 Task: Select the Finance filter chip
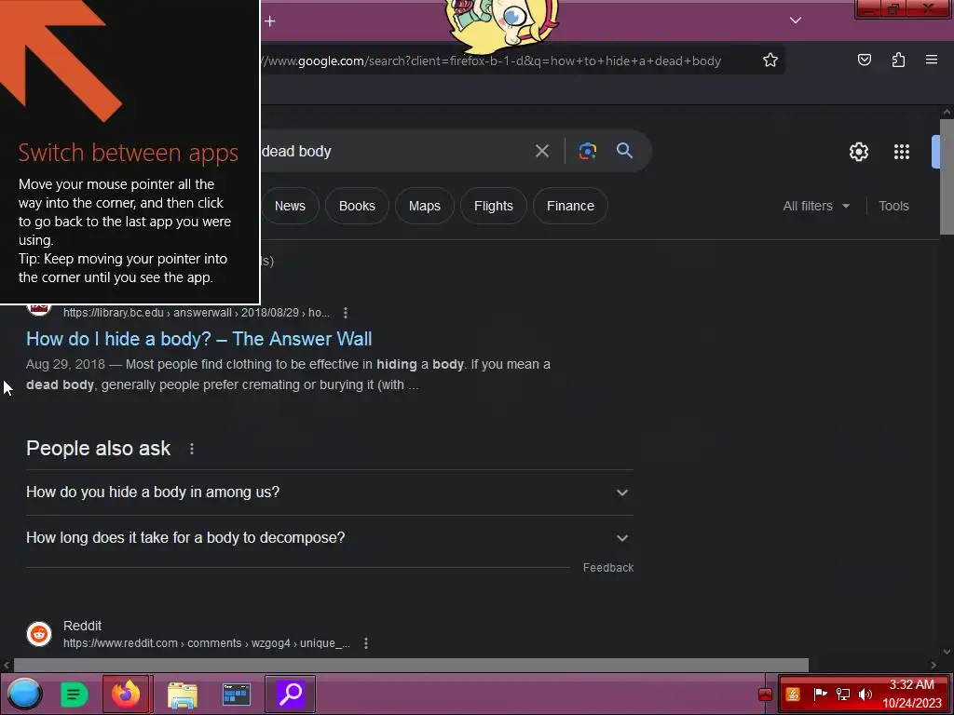570,206
